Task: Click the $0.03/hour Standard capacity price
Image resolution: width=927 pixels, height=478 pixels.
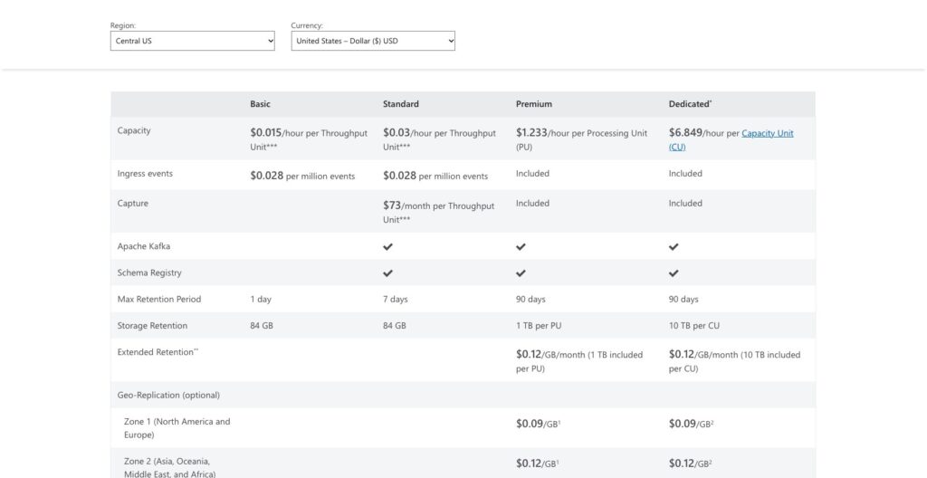Action: [439, 139]
